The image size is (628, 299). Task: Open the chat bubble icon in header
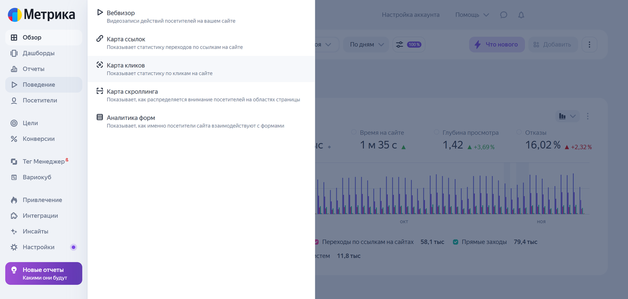pyautogui.click(x=504, y=15)
